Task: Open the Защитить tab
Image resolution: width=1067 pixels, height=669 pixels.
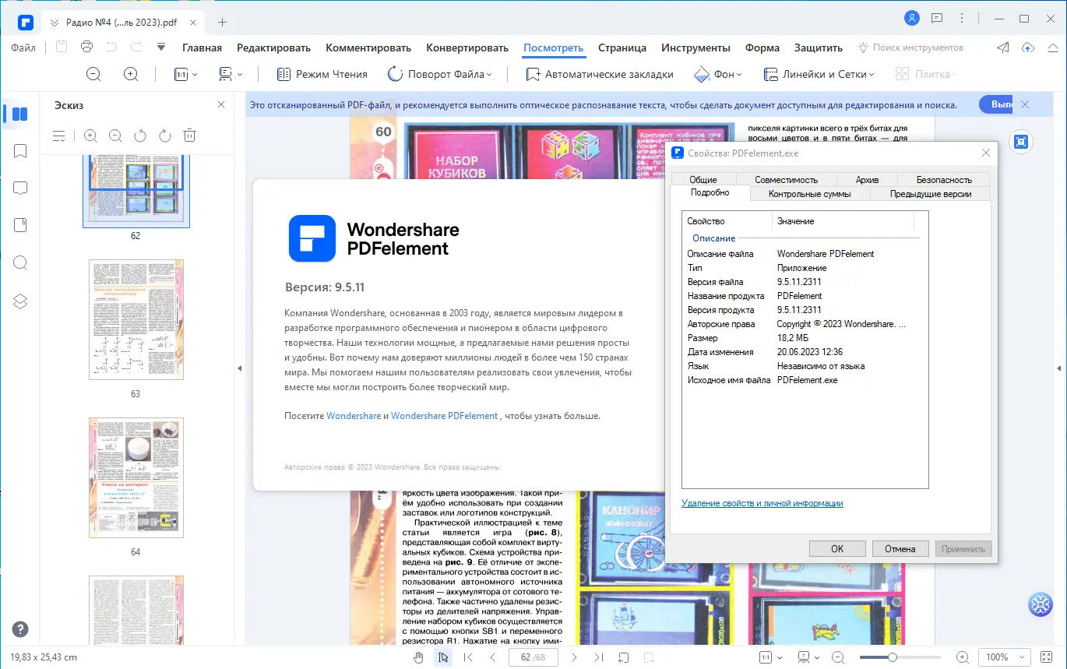Action: coord(819,48)
